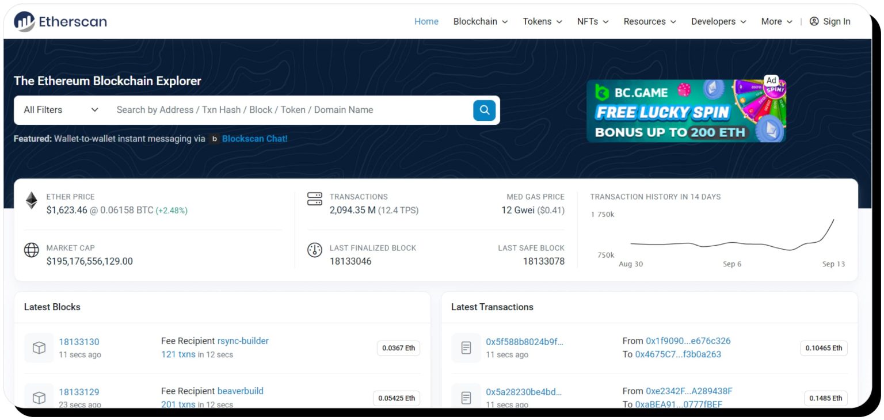Click the cube icon for block 18133130
The image size is (884, 420).
[x=39, y=348]
